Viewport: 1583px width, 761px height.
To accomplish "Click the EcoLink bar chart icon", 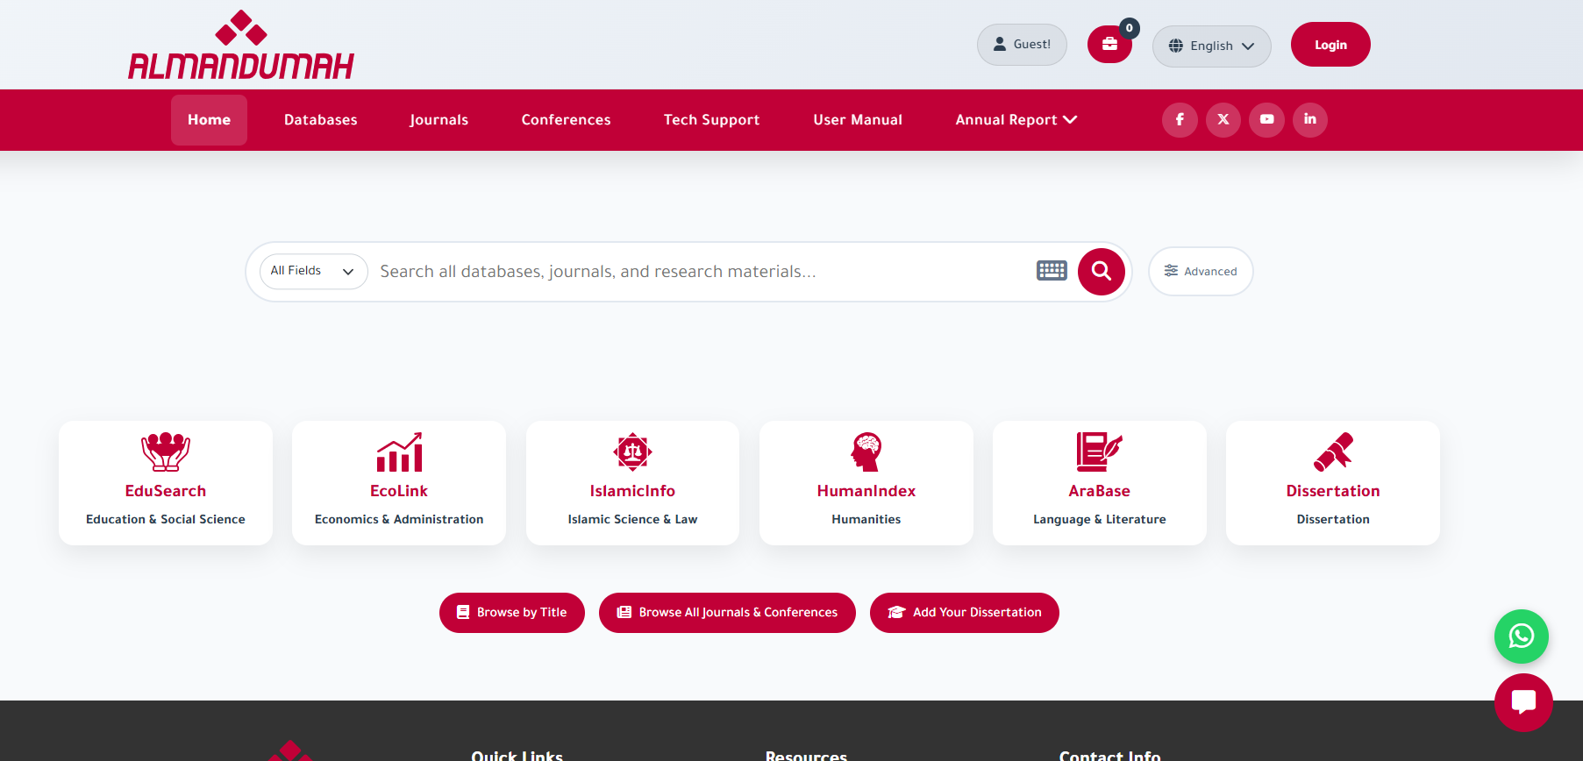I will pos(399,452).
